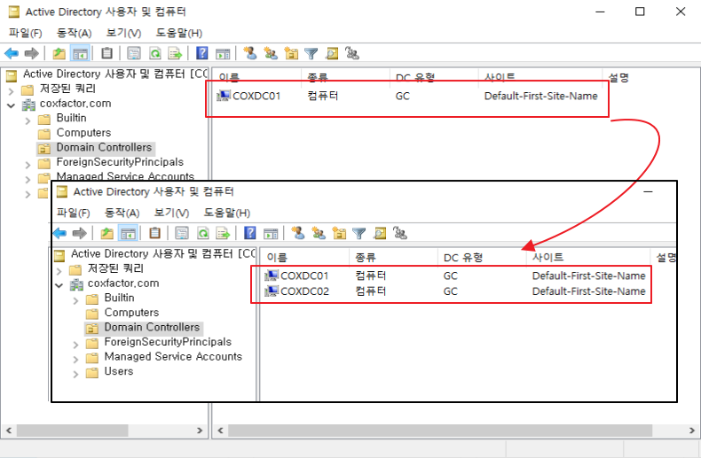This screenshot has width=701, height=458.
Task: Open the 파일(F) menu in the main window
Action: 26,33
